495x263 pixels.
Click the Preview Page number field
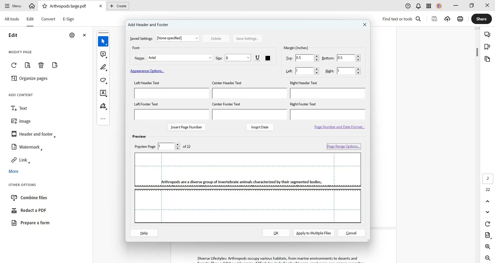[x=166, y=146]
